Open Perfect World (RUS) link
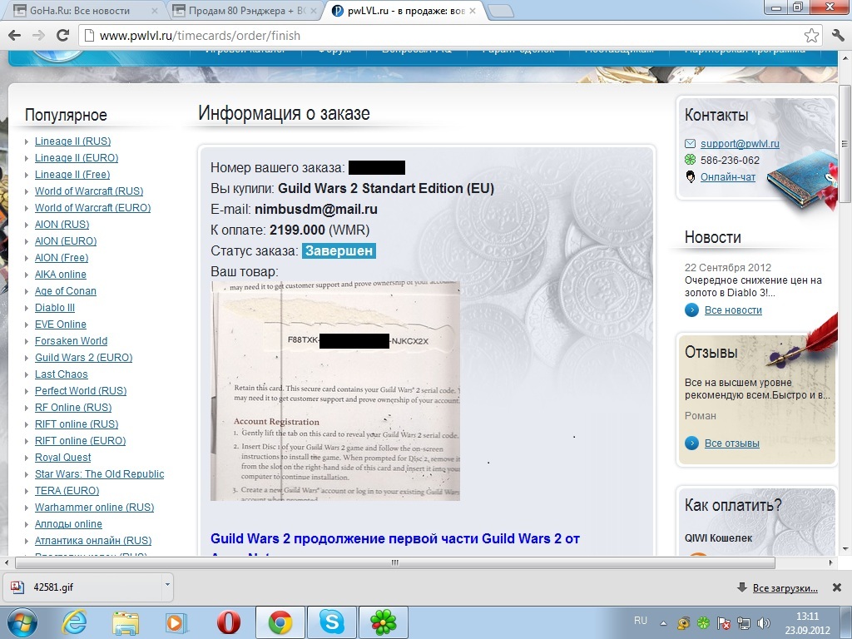Image resolution: width=852 pixels, height=639 pixels. click(x=81, y=391)
